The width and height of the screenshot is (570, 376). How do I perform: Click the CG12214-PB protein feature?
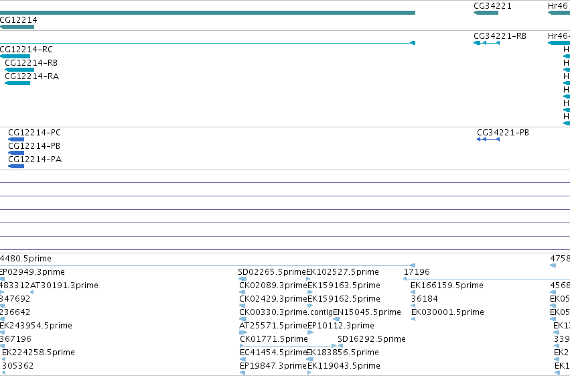16,153
